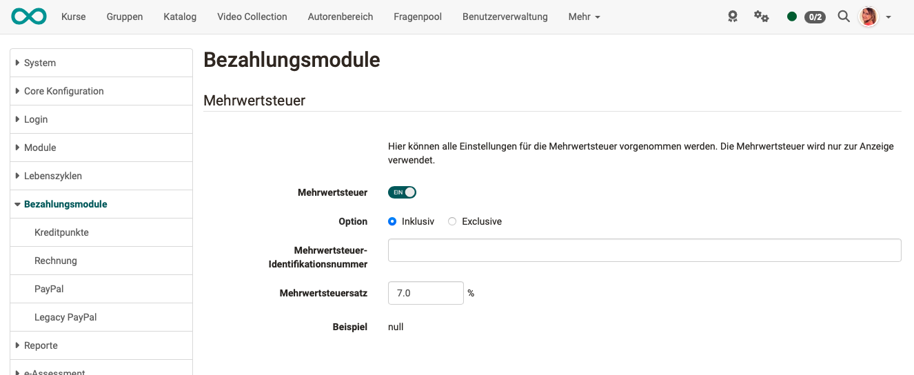Image resolution: width=914 pixels, height=375 pixels.
Task: Open search with the magnifier icon
Action: click(x=844, y=17)
